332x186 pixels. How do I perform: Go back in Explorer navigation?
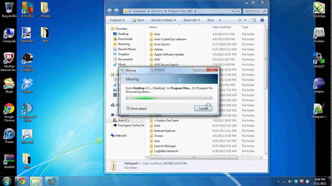pyautogui.click(x=109, y=11)
